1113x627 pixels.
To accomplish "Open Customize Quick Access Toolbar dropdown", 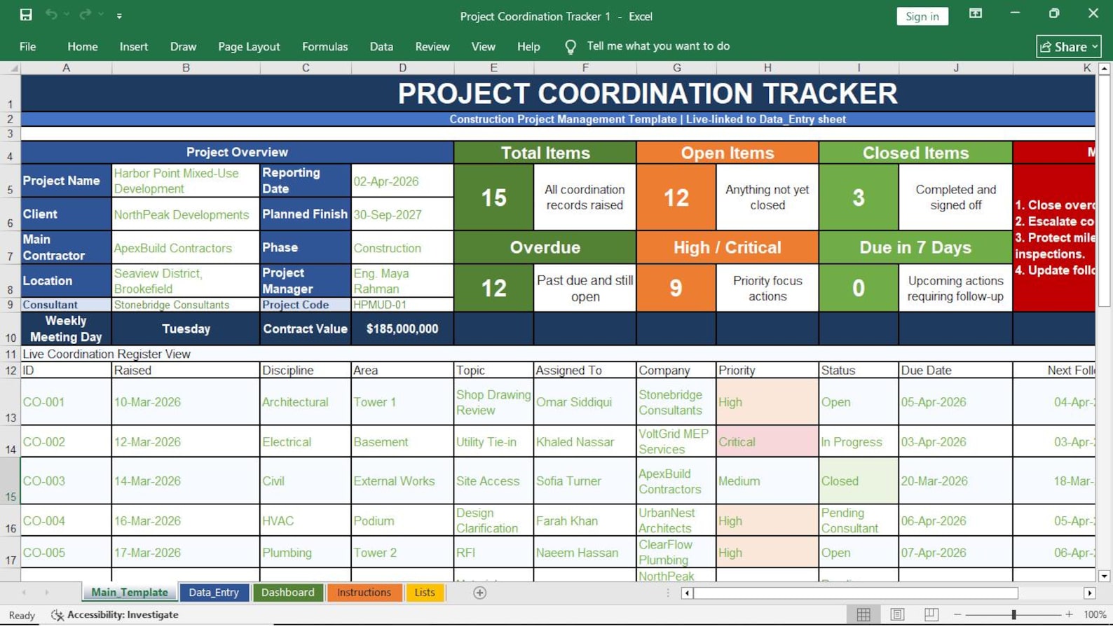I will 119,15.
